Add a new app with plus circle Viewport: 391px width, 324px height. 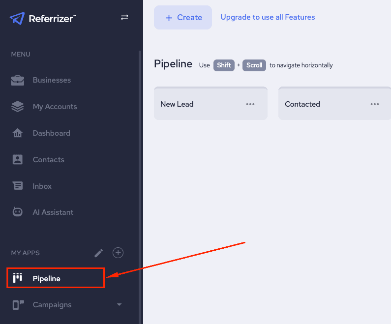[118, 253]
